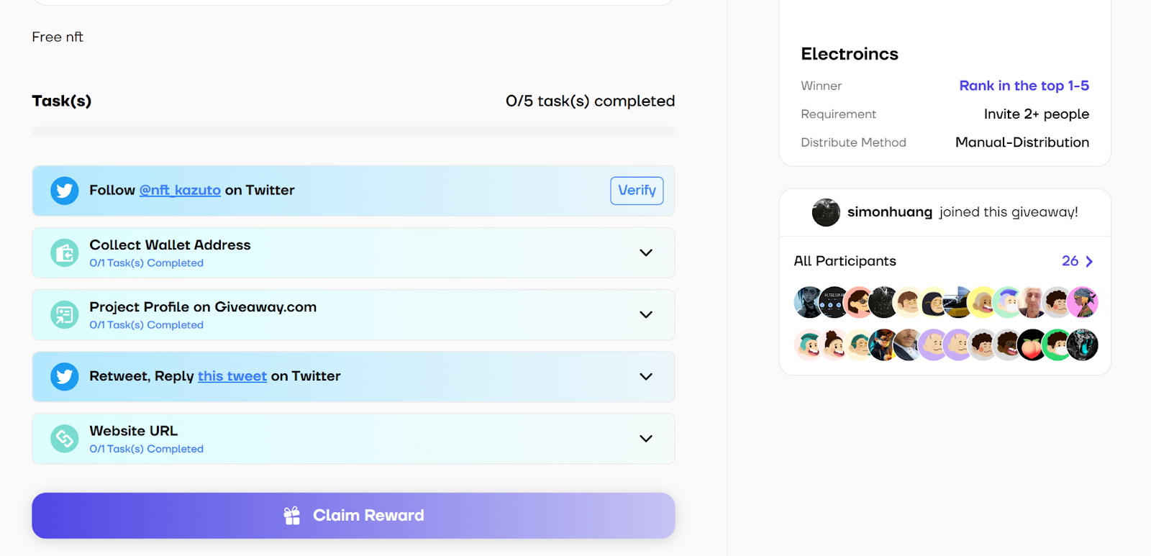Open the @nft_kazuto Twitter link
Viewport: 1151px width, 556px height.
tap(180, 191)
